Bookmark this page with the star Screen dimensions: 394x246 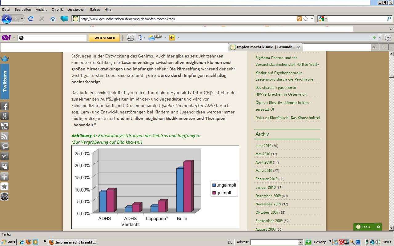[306, 19]
